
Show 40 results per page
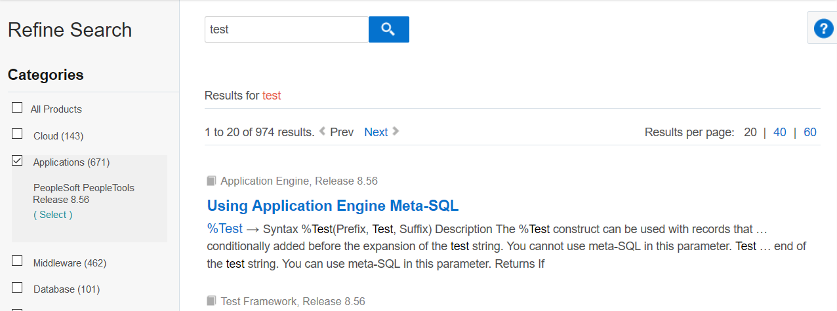(x=779, y=132)
